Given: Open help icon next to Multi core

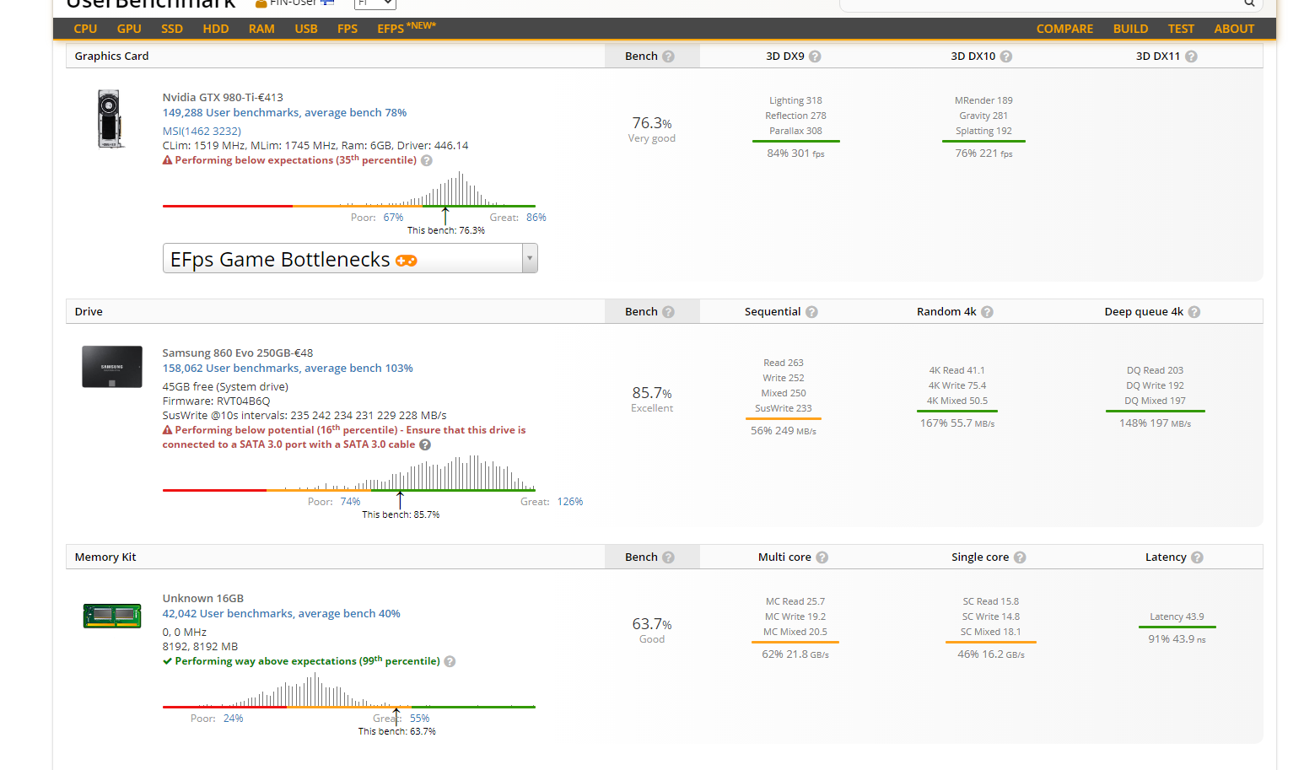Looking at the screenshot, I should (822, 557).
